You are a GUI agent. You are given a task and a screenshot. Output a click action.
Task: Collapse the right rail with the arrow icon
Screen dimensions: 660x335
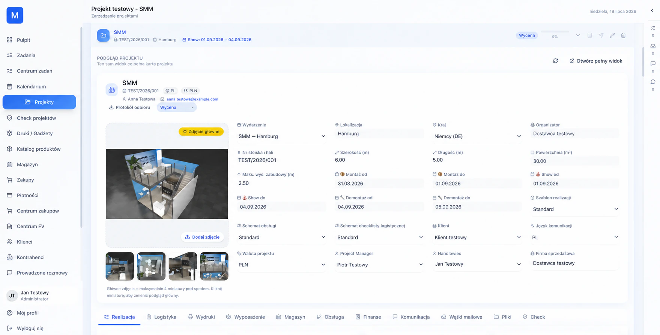click(x=652, y=10)
